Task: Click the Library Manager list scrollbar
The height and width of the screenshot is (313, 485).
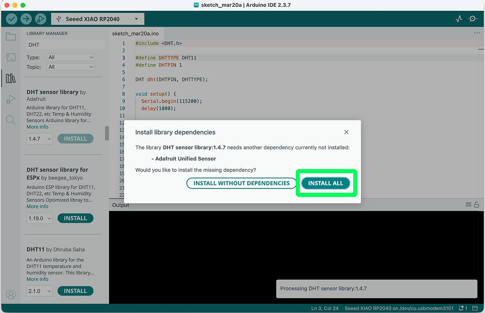Action: click(107, 133)
